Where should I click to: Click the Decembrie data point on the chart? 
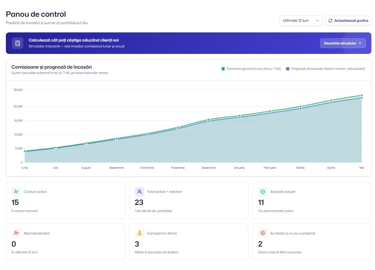(x=208, y=120)
